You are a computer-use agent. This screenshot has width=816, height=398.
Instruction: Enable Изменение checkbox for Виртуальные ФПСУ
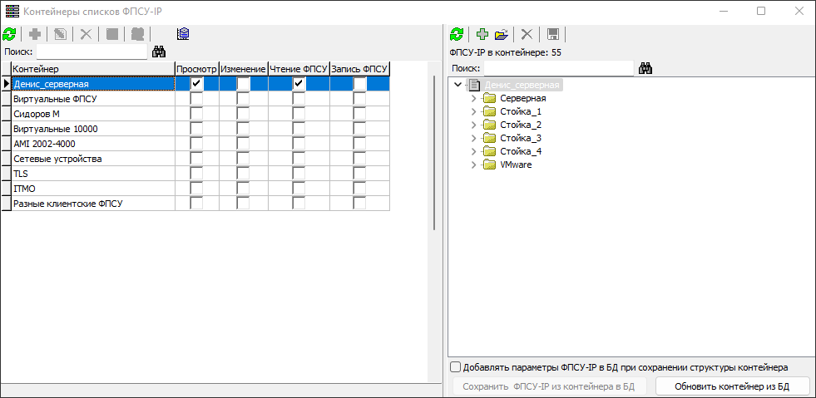(243, 99)
